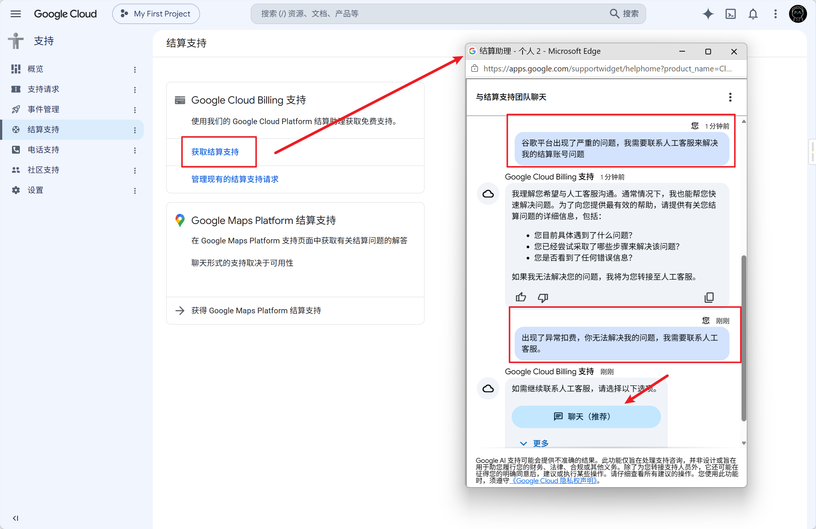Image resolution: width=816 pixels, height=529 pixels.
Task: Click the community support people icon
Action: point(16,170)
